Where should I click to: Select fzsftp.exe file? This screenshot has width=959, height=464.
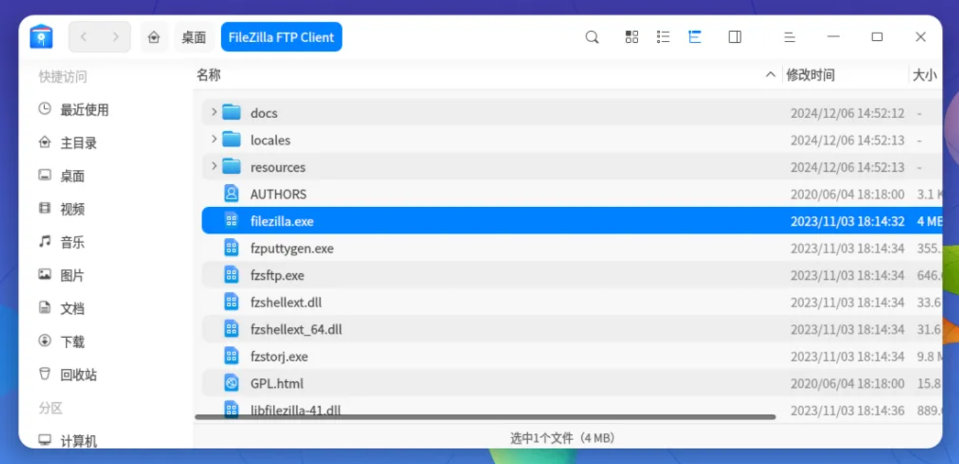tap(572, 275)
